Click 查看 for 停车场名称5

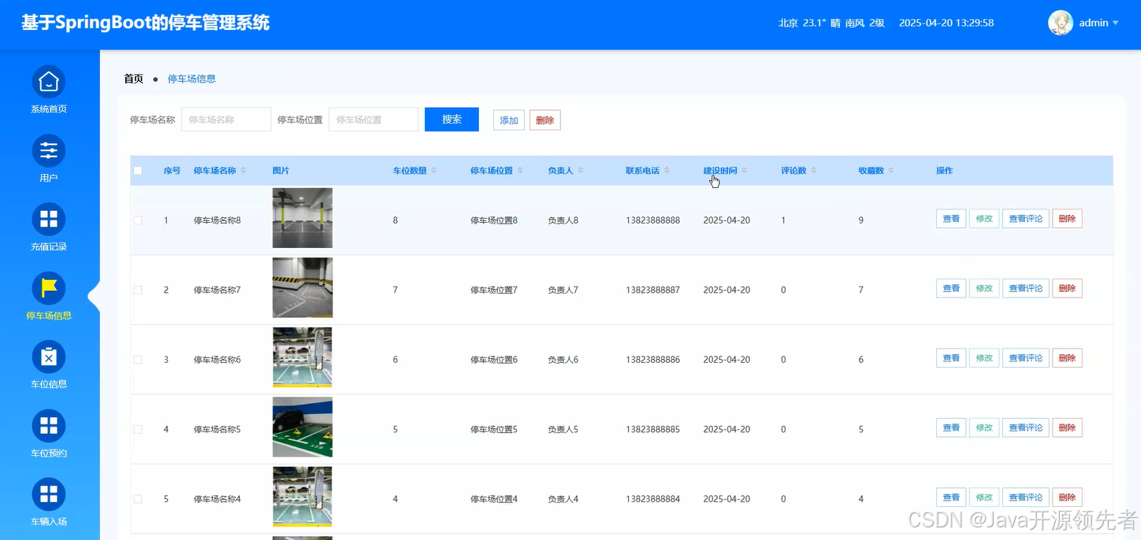[x=951, y=427]
